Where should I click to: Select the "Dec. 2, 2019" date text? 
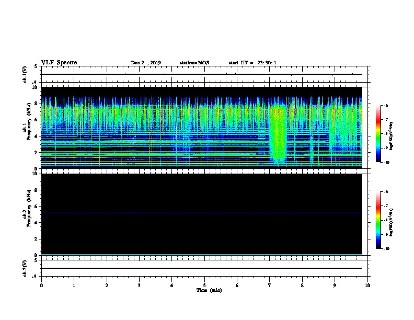[x=146, y=63]
